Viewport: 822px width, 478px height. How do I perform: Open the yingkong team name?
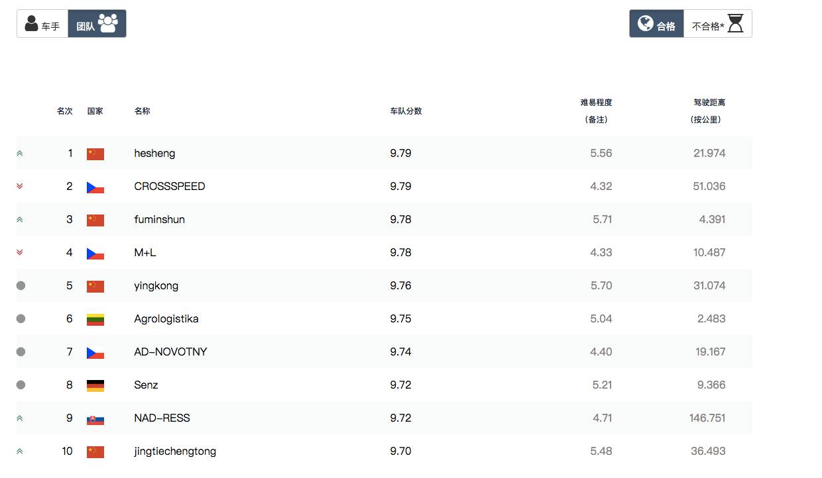(156, 286)
